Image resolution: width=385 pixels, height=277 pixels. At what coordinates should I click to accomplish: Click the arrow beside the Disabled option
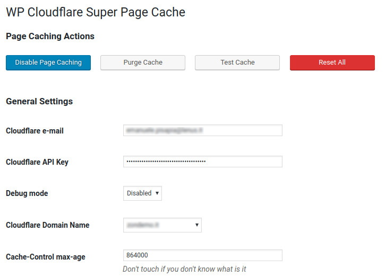pyautogui.click(x=157, y=193)
